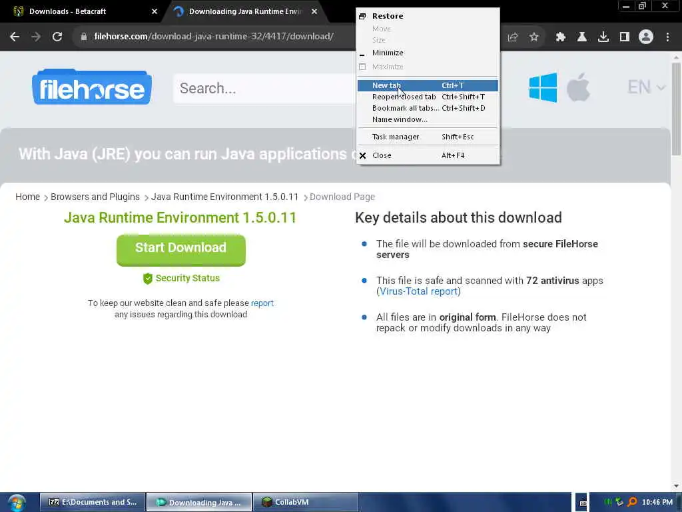The height and width of the screenshot is (512, 682).
Task: Click the Key details about this download heading
Action: click(458, 218)
